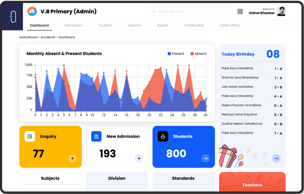
Task: Switch to the Admission tab
Action: (73, 25)
